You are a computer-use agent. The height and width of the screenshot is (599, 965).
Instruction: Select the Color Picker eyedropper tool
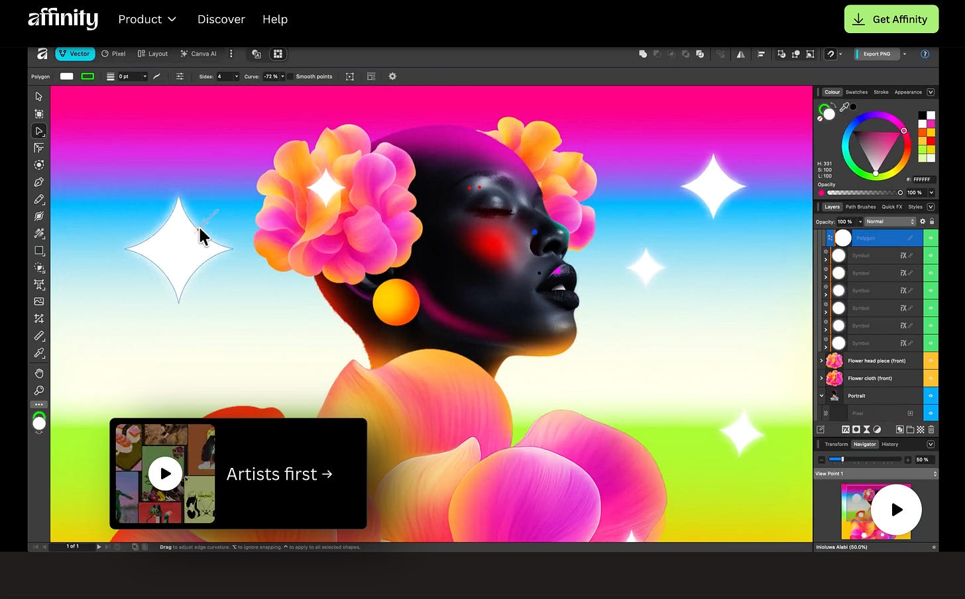coord(39,353)
